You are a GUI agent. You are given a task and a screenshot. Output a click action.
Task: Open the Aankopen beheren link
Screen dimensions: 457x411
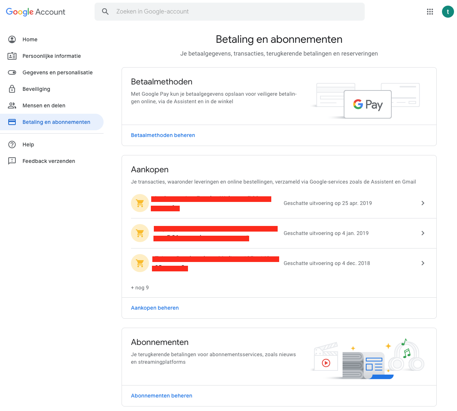click(x=155, y=308)
